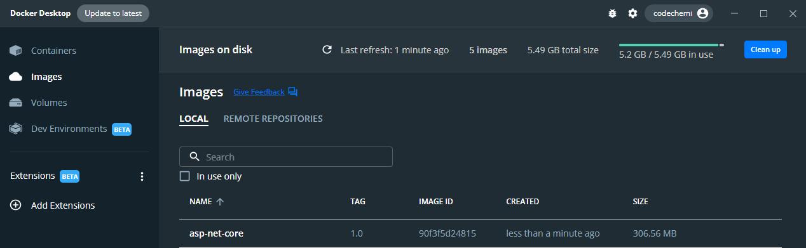The image size is (806, 248).
Task: Switch to the LOCAL tab
Action: pos(194,119)
